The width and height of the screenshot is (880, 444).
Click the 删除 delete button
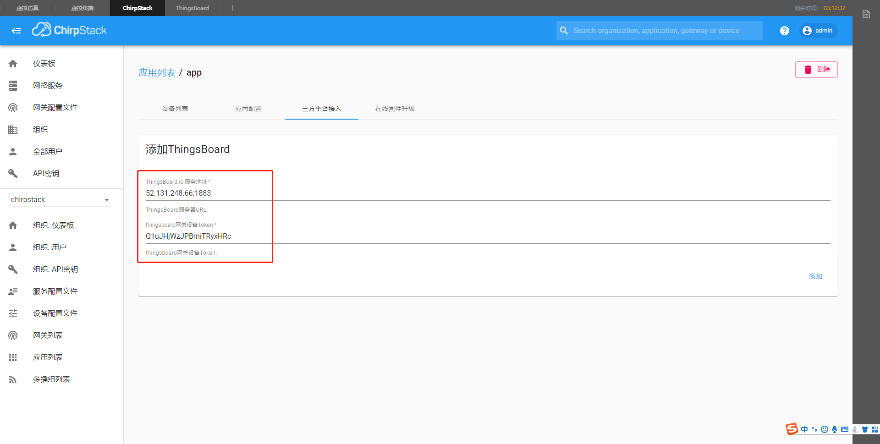(816, 69)
